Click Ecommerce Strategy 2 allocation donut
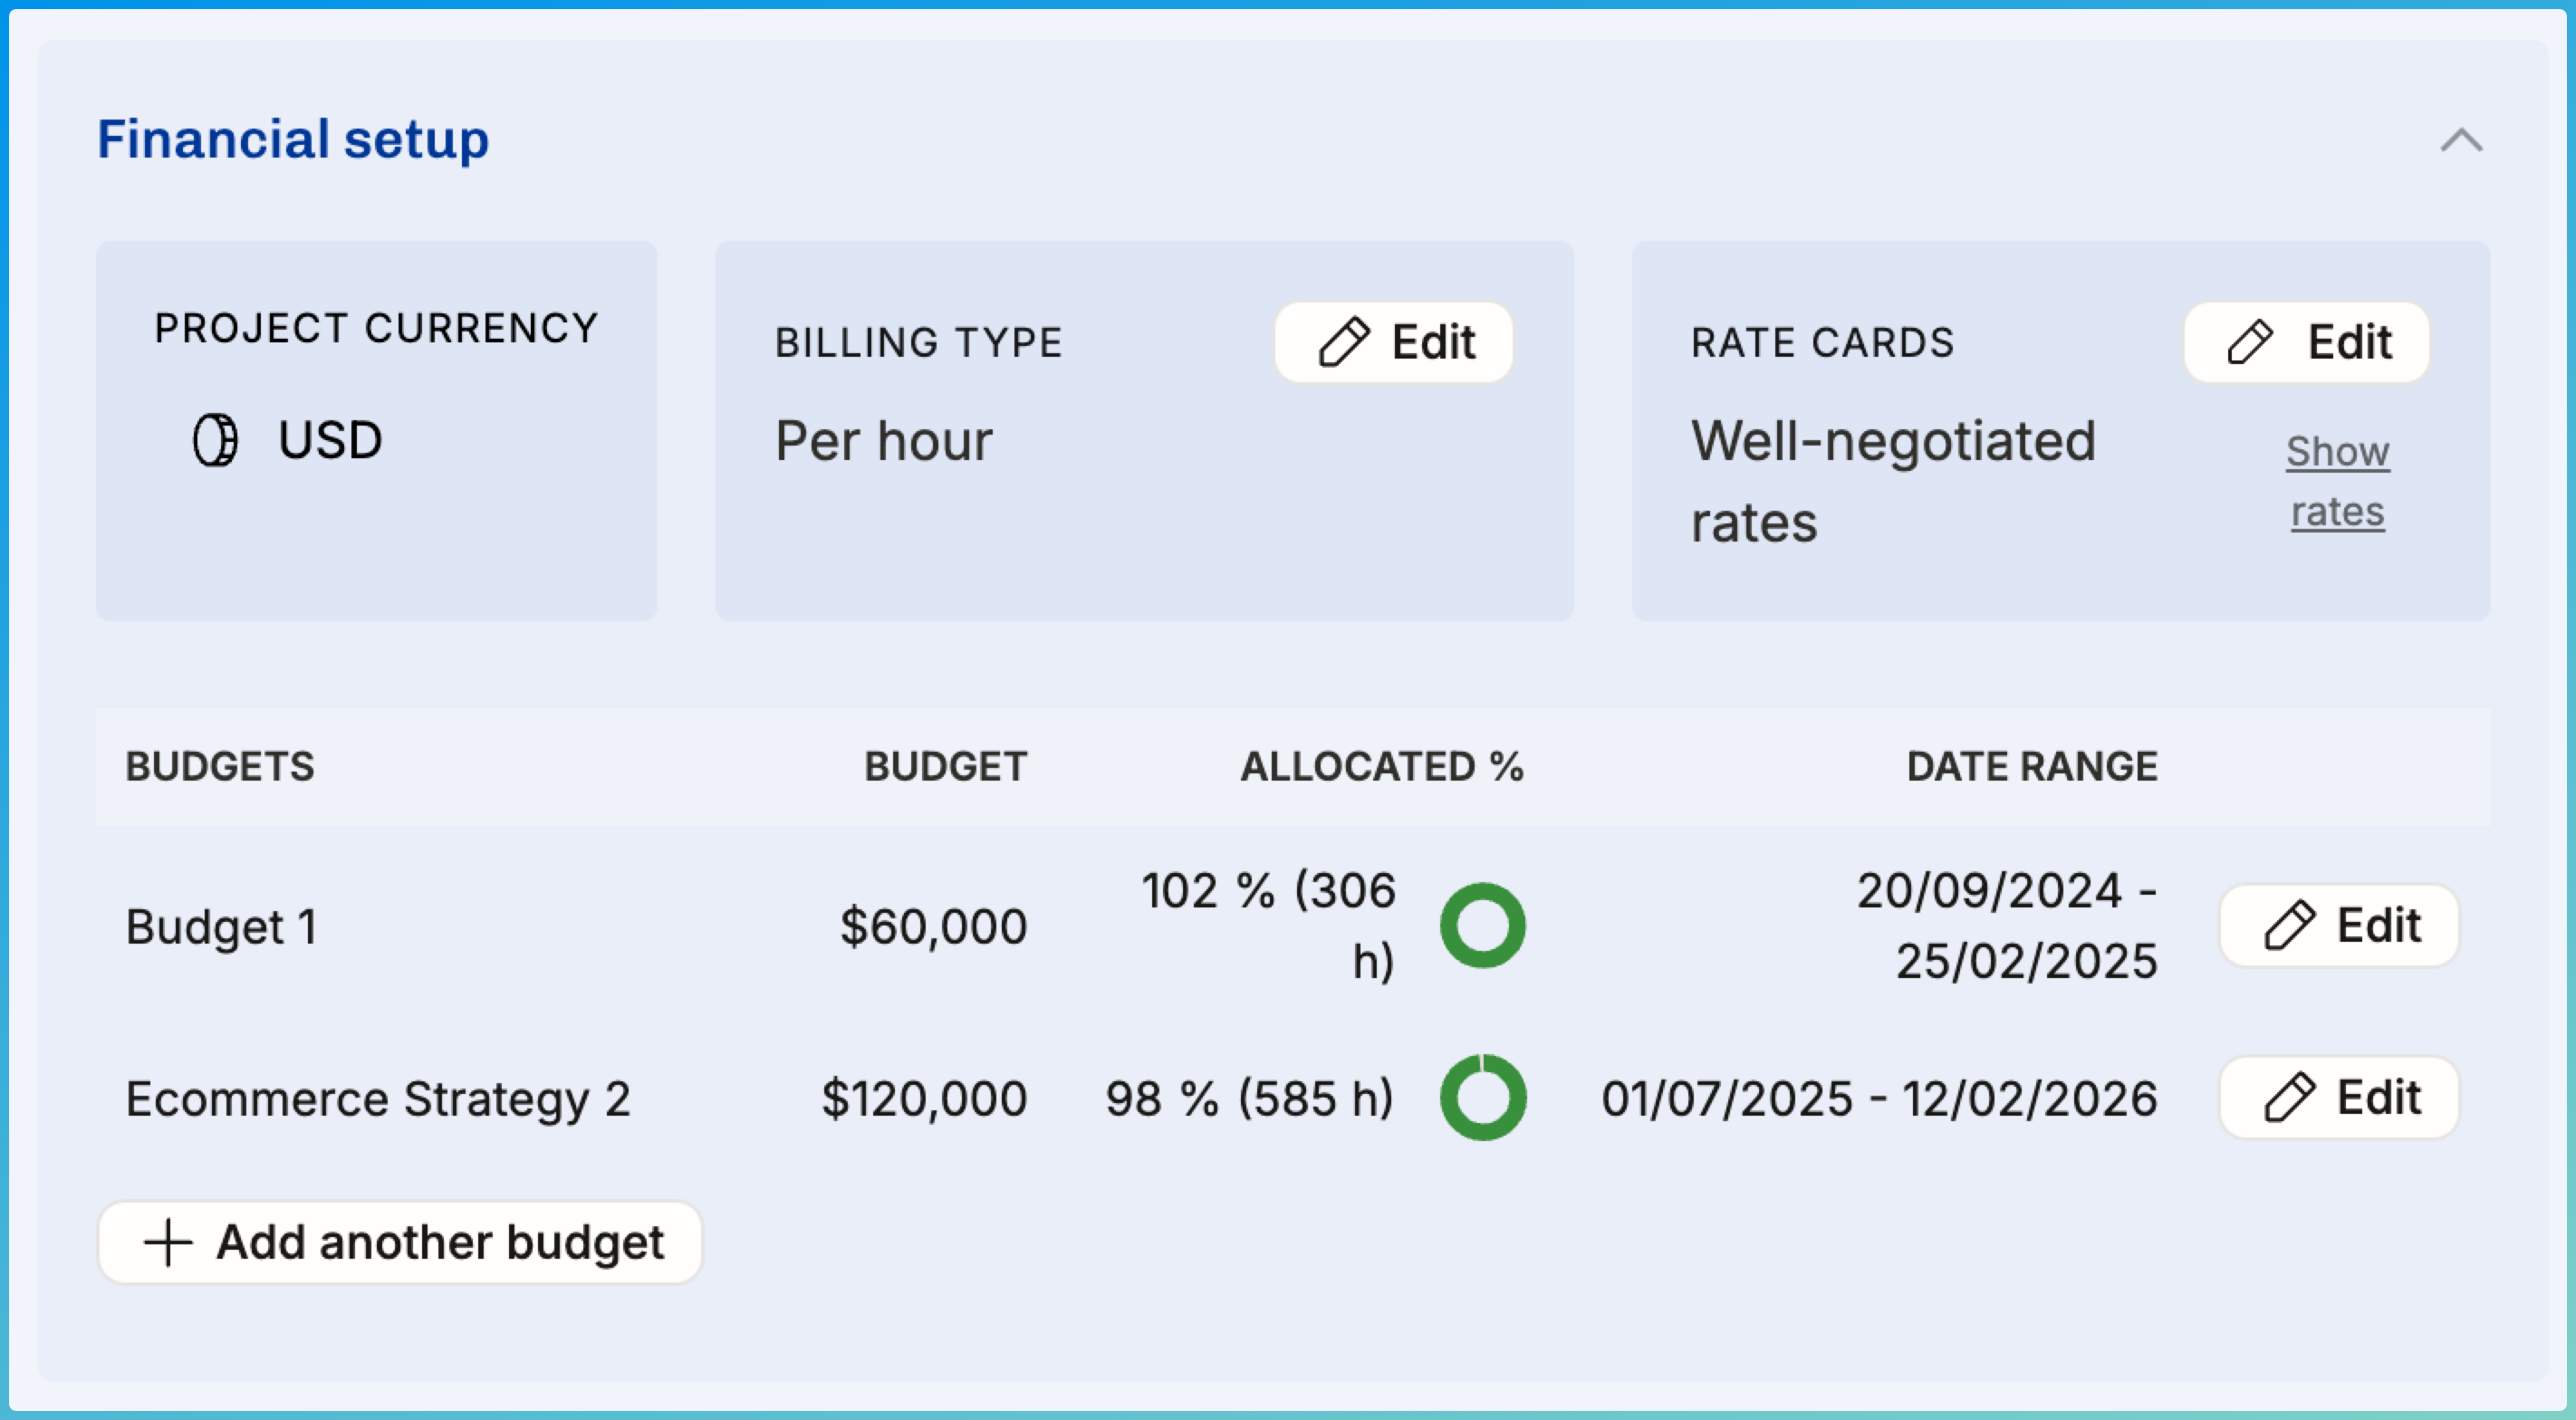2576x1420 pixels. point(1482,1098)
